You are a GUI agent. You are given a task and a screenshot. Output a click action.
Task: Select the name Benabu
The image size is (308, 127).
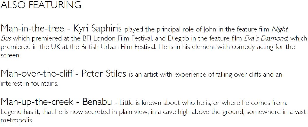pos(97,102)
